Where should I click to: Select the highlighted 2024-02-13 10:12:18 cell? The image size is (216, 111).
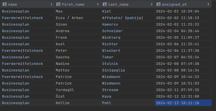(x=183, y=103)
